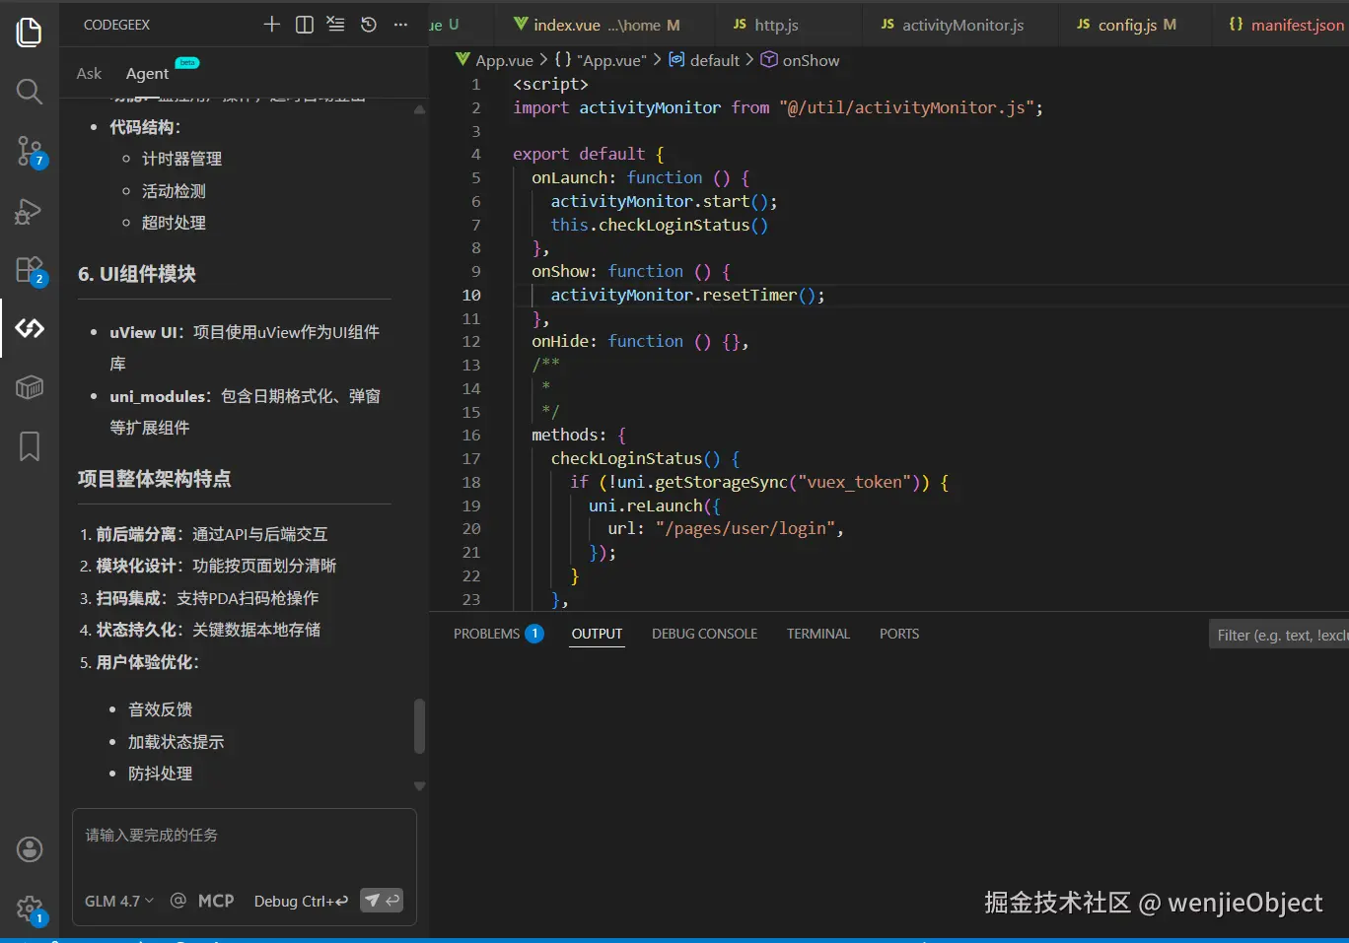1349x943 pixels.
Task: Expand the onShow breadcrumb item
Action: click(809, 60)
